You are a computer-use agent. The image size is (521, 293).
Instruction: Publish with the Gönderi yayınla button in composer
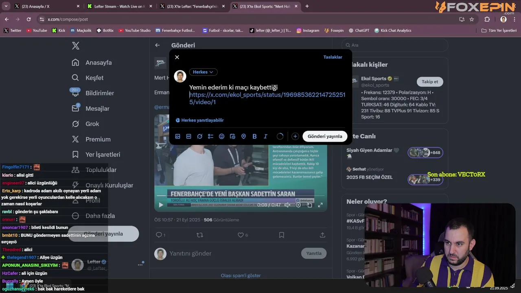[x=325, y=136]
